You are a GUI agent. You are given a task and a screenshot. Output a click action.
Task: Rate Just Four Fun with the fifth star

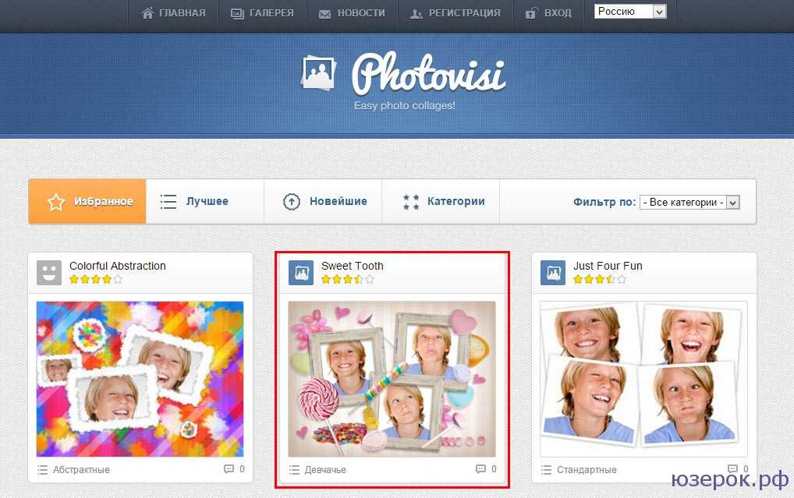click(x=622, y=279)
